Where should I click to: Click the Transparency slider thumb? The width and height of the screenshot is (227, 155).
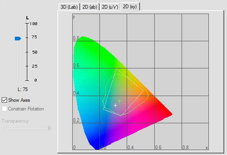(49, 128)
